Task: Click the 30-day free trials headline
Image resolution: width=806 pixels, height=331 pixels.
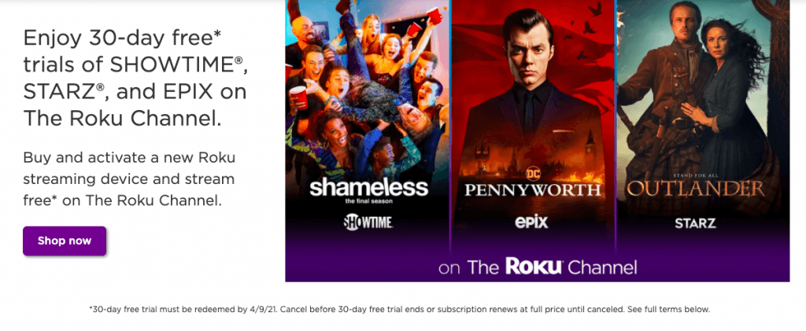Action: point(135,78)
